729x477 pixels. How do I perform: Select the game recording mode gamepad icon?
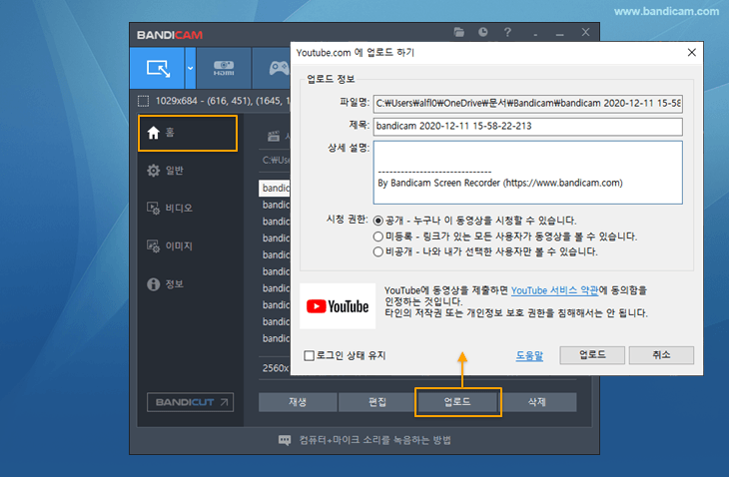(x=279, y=68)
